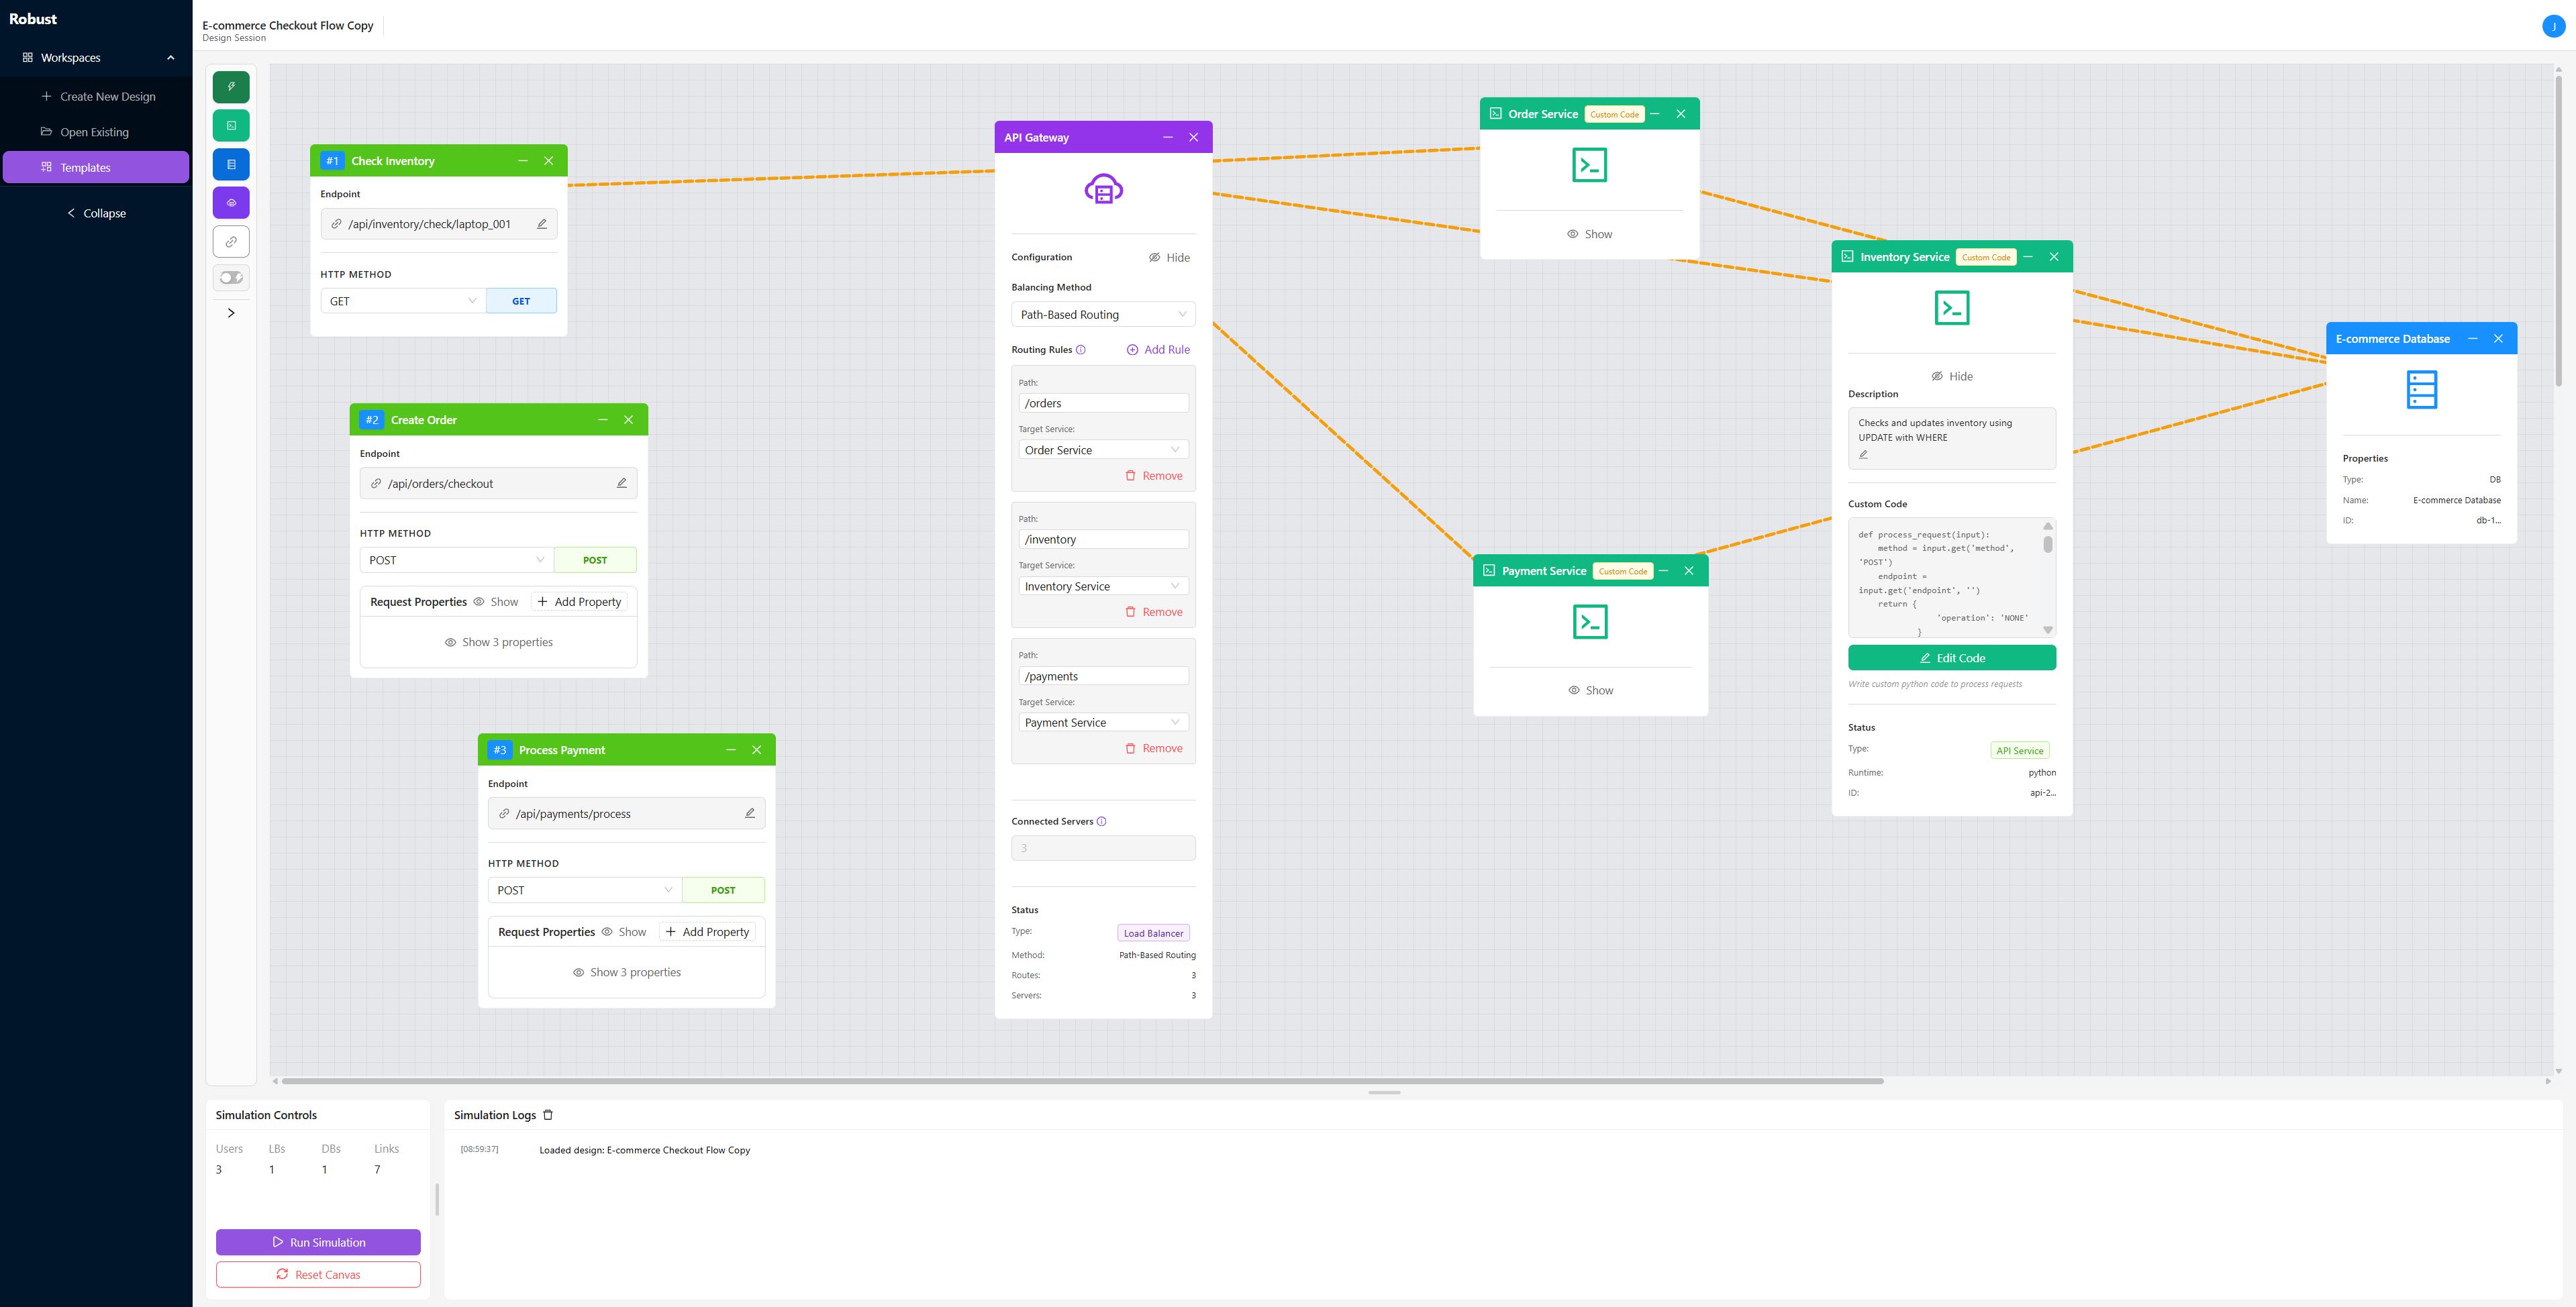Click Add Rule in the API Gateway panel
Image resolution: width=2576 pixels, height=1307 pixels.
[x=1158, y=349]
